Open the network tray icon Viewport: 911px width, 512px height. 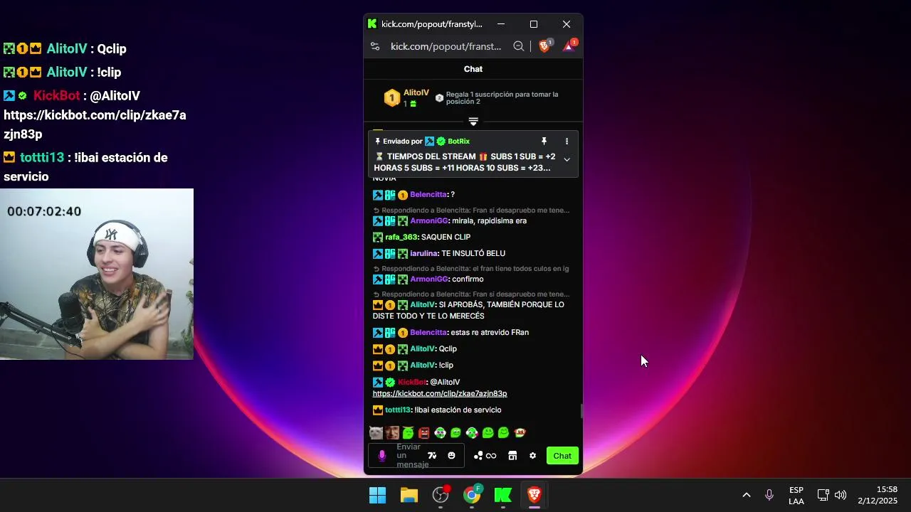pyautogui.click(x=823, y=495)
